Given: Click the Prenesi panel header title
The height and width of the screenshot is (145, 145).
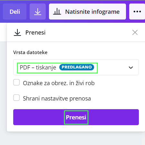Looking at the screenshot, I should coord(35,33).
